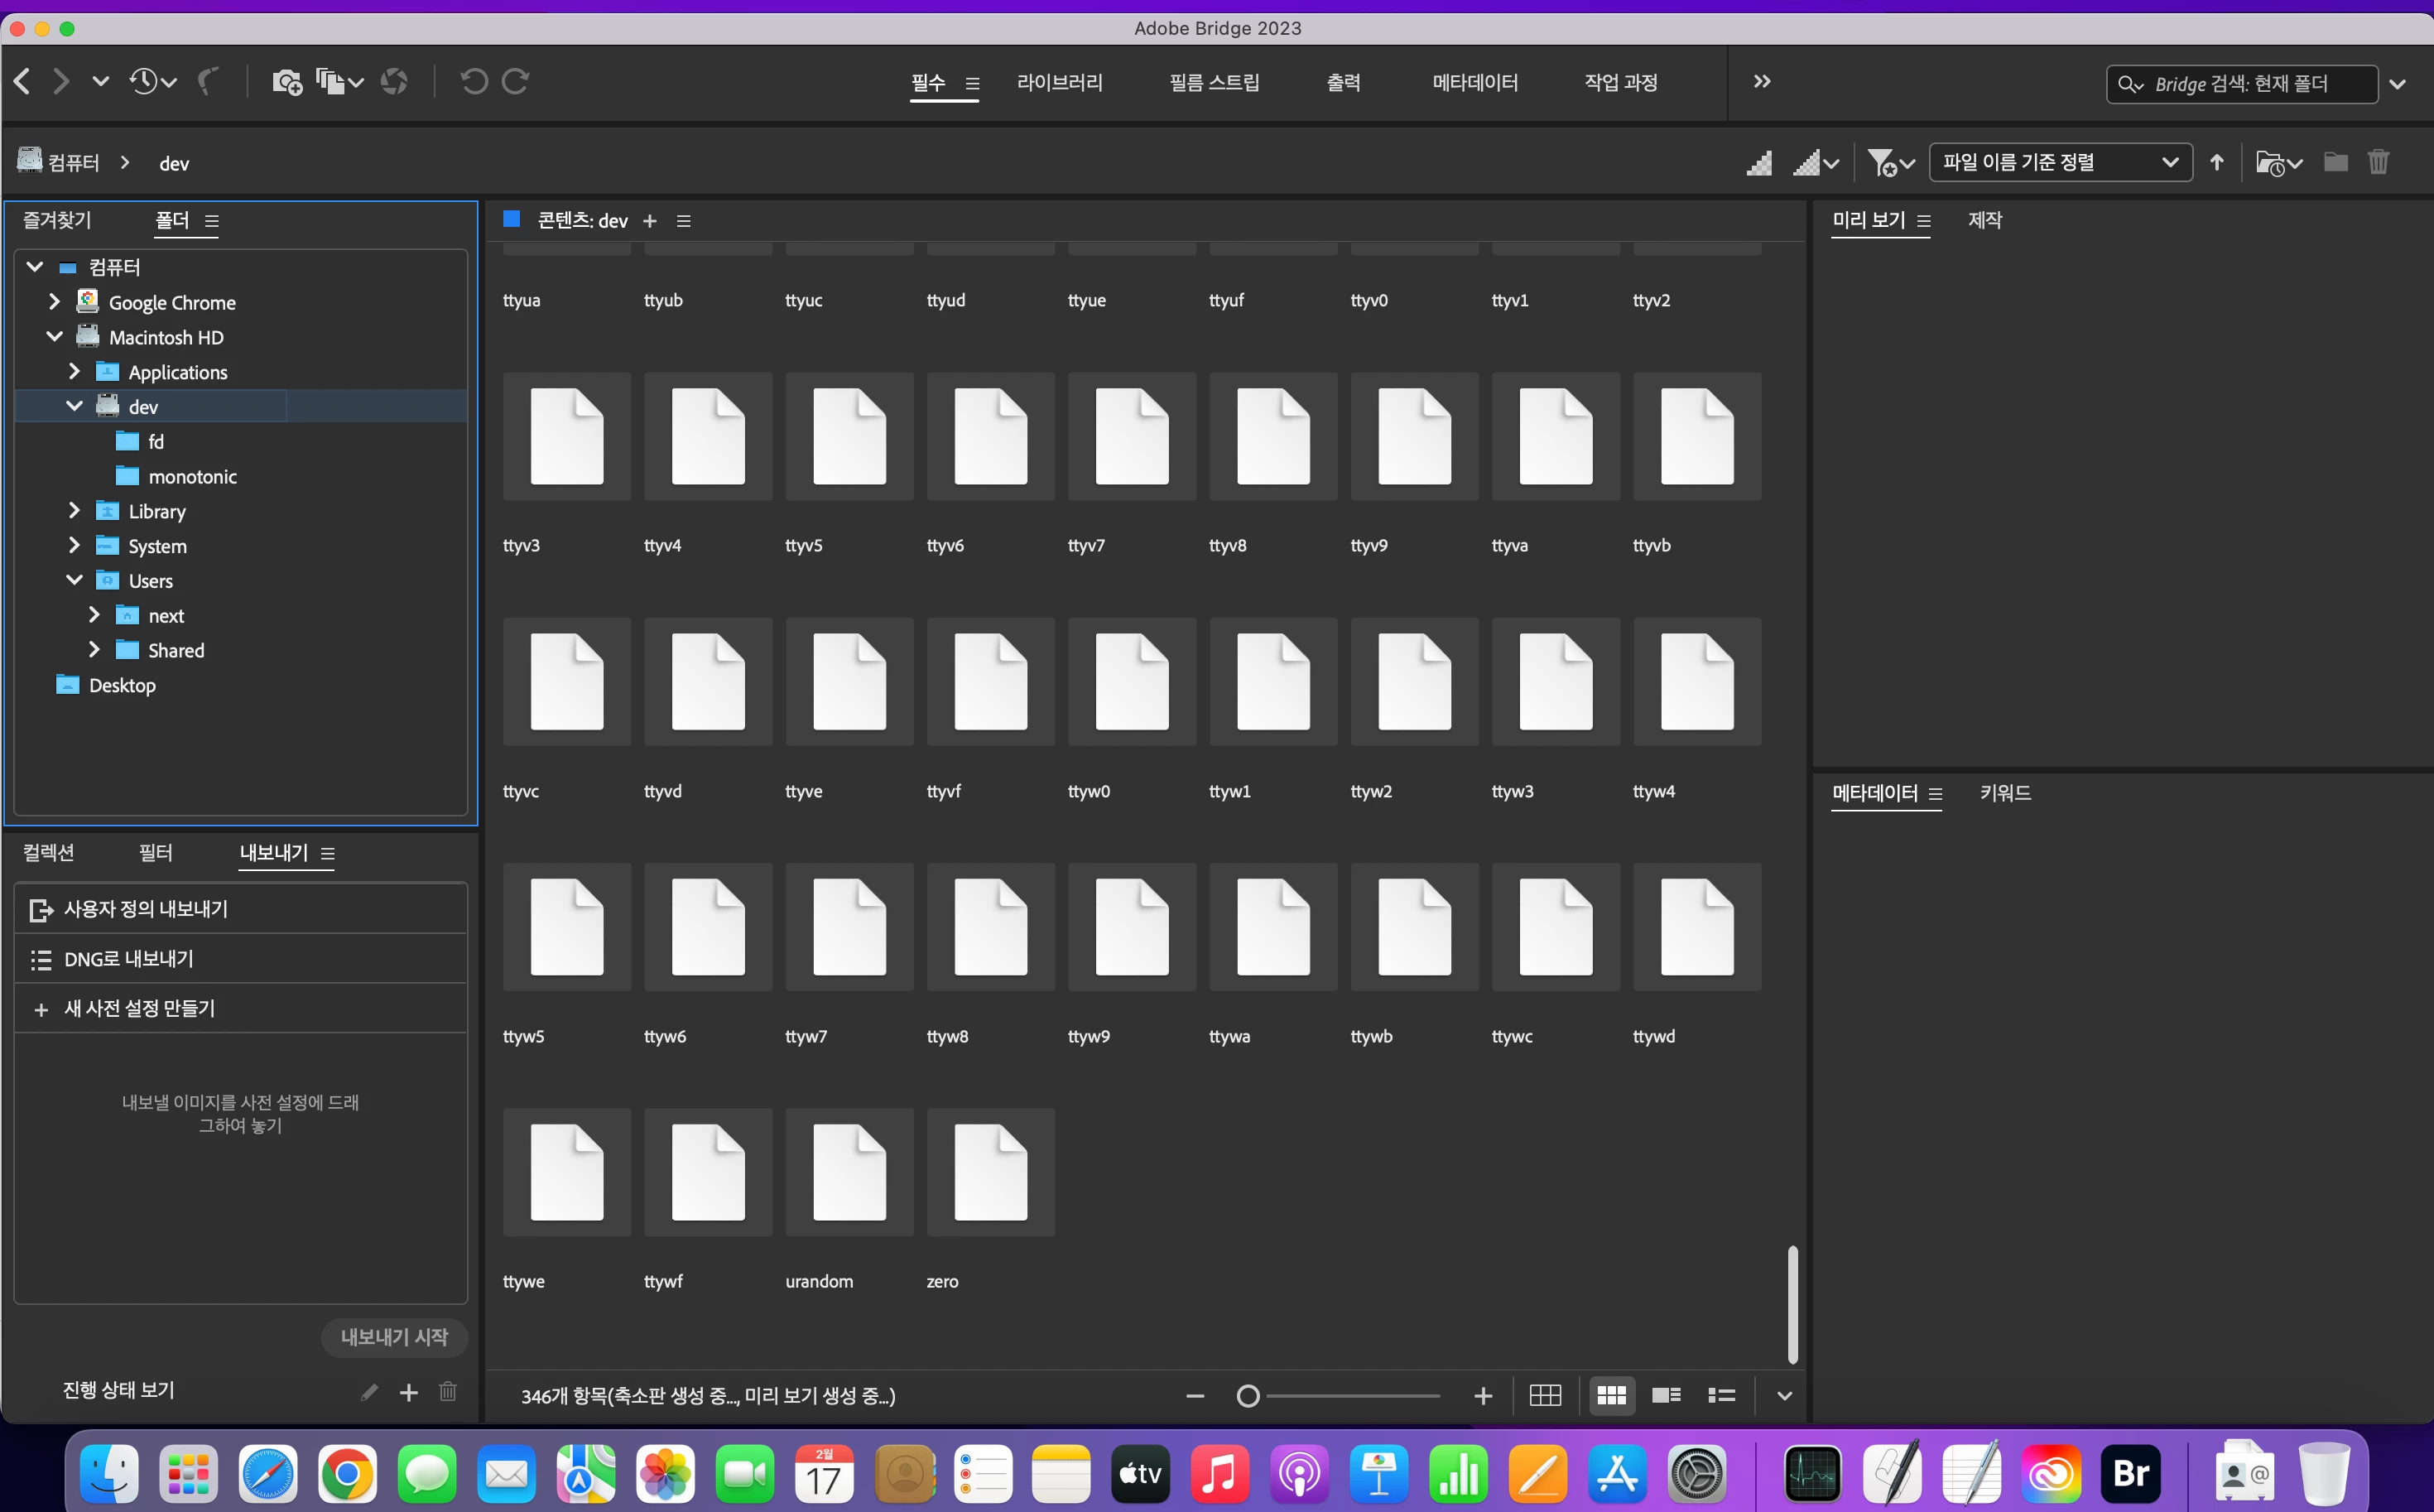Click the boomerang return icon

[208, 82]
